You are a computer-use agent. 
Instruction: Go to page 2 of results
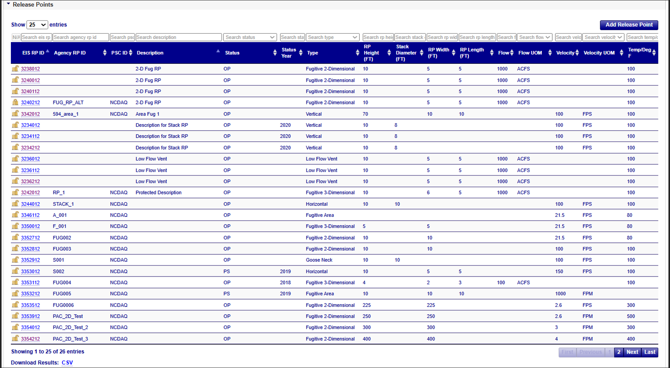pyautogui.click(x=619, y=352)
